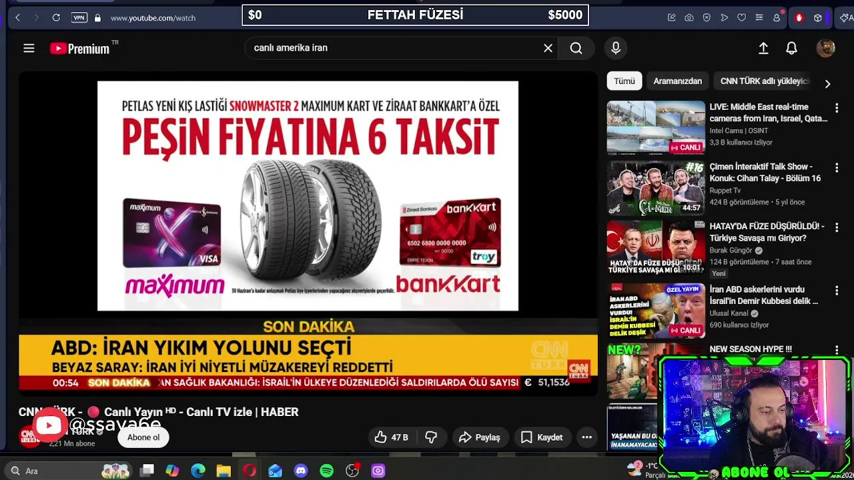Open the YouTube account avatar menu

click(826, 48)
